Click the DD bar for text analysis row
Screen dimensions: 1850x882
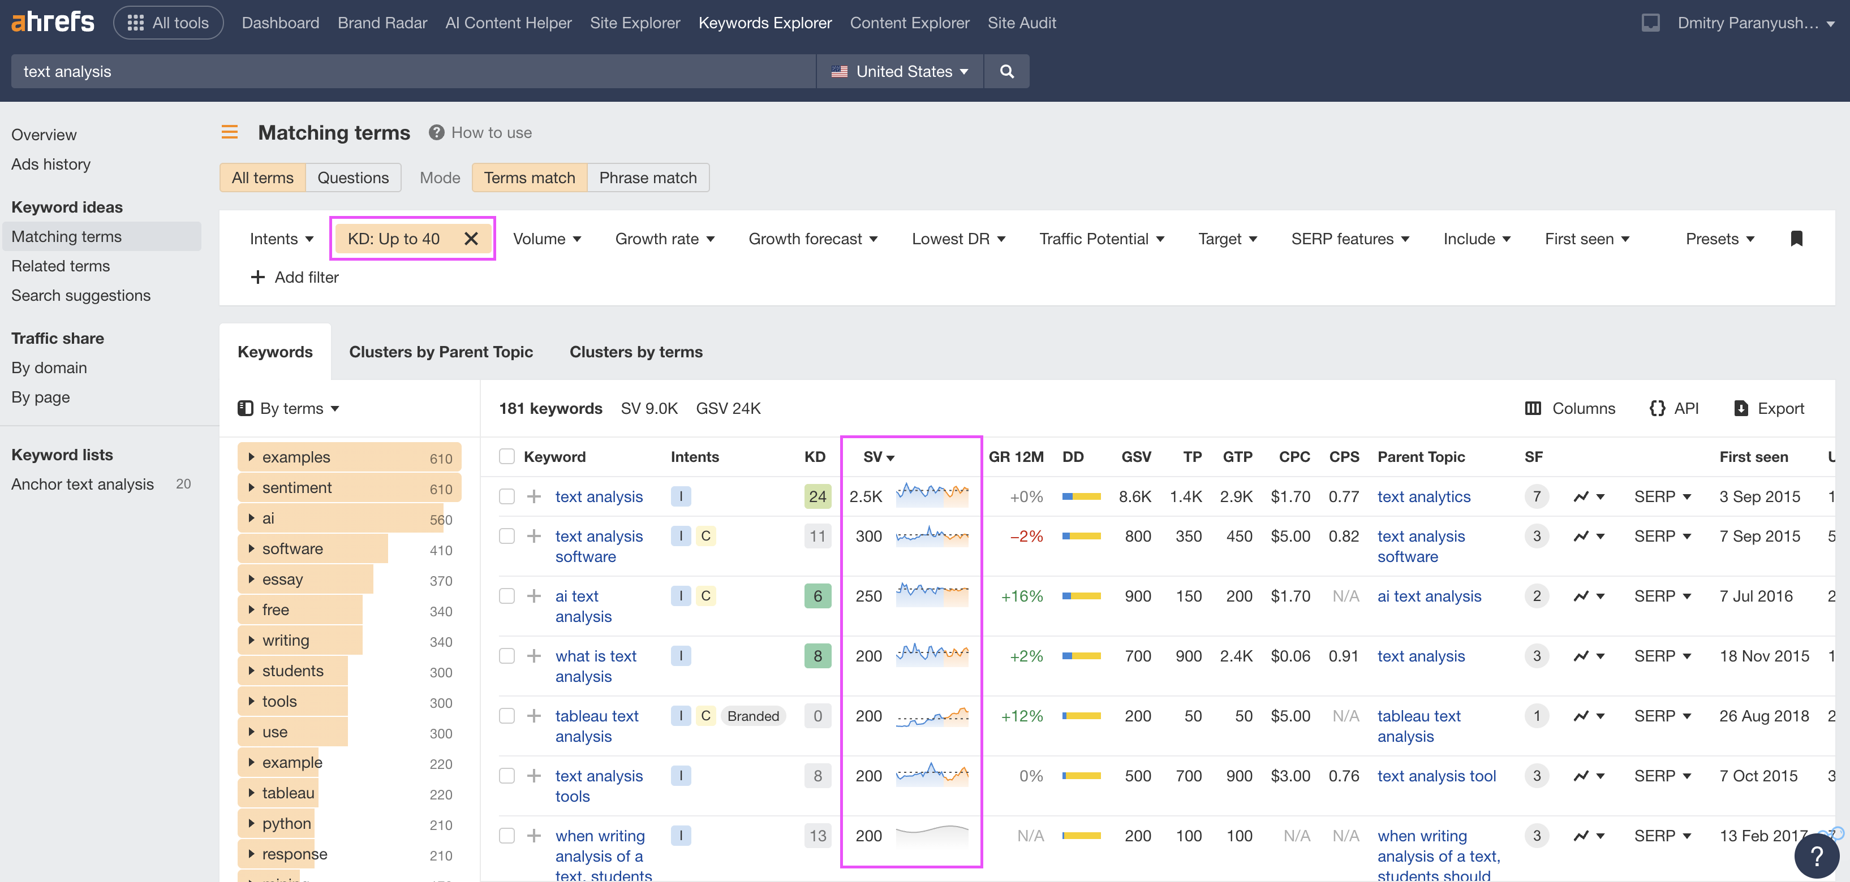pos(1082,496)
